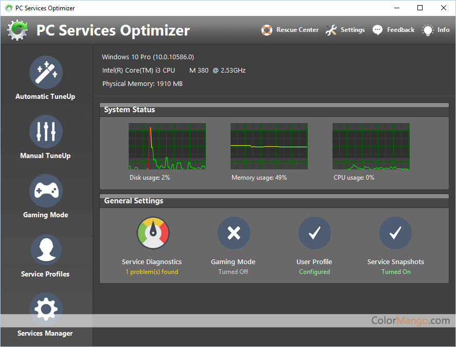
Task: Click 'CPU usage: 0%' text
Action: click(354, 178)
